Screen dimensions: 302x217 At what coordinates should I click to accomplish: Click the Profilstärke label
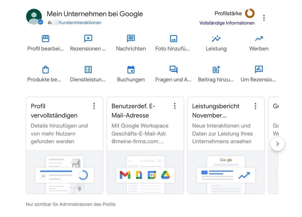pos(228,14)
